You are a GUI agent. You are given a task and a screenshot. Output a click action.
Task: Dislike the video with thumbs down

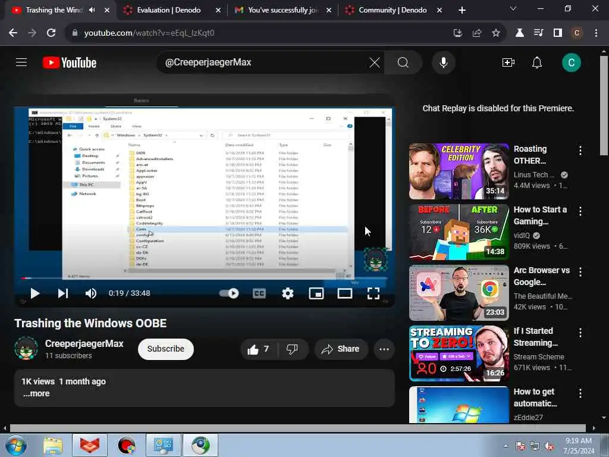[x=293, y=349]
